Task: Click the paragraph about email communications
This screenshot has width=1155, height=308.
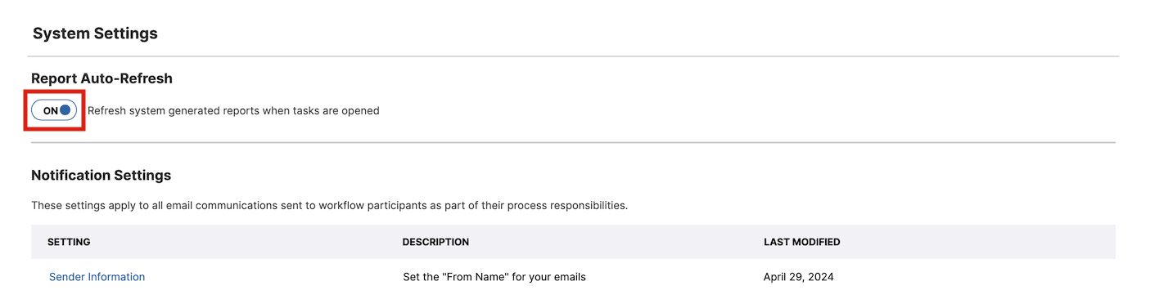Action: [329, 205]
